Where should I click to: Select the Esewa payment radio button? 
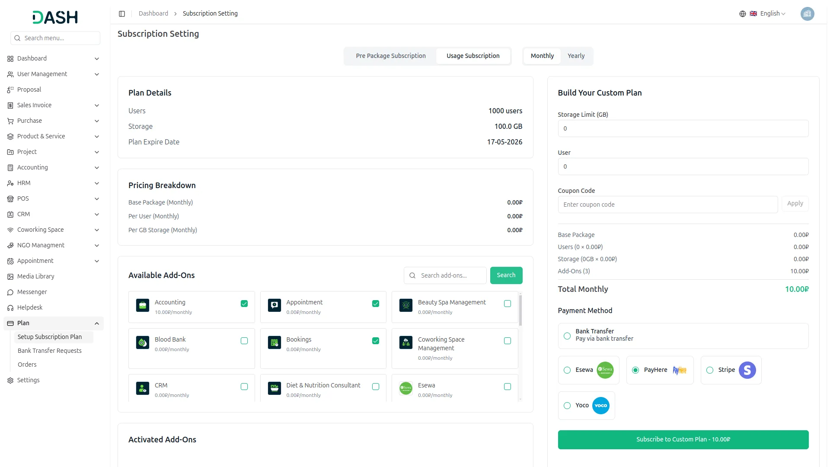(567, 370)
